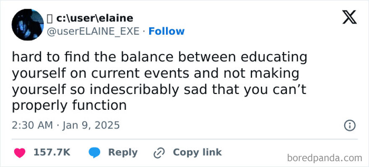This screenshot has width=369, height=167.
Task: Open the circled info icon
Action: pyautogui.click(x=349, y=125)
